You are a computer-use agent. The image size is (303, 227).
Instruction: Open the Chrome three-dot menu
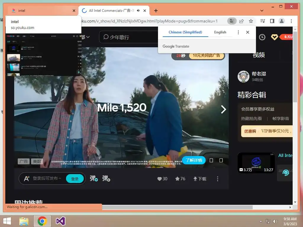pyautogui.click(x=291, y=21)
